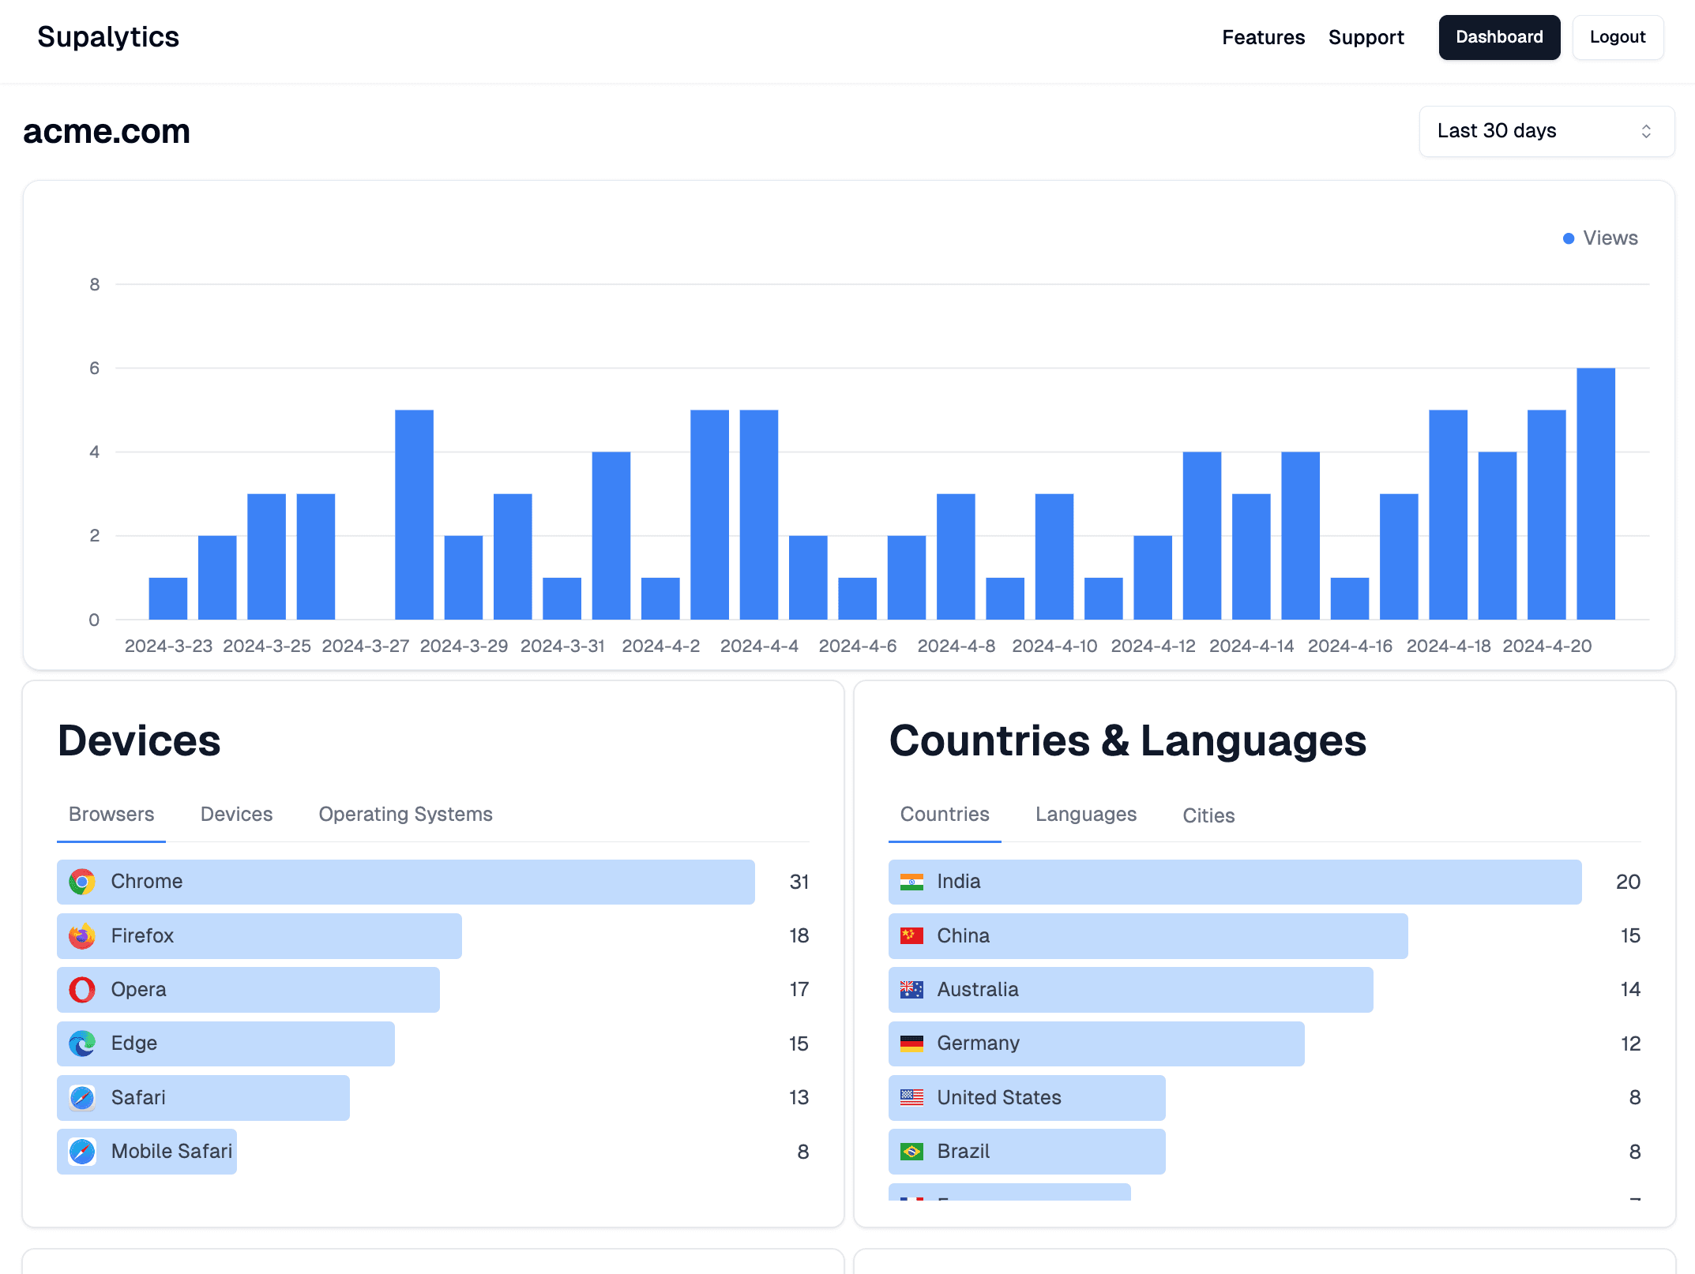1695x1274 pixels.
Task: Click the India count value 20
Action: click(1629, 882)
